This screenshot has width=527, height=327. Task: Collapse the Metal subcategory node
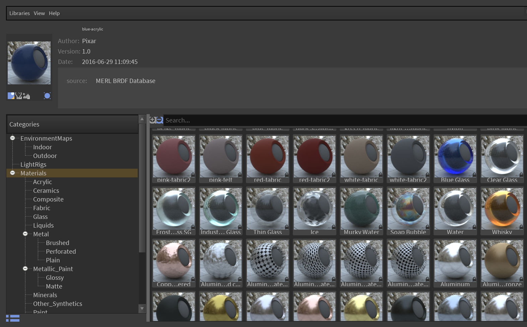25,234
